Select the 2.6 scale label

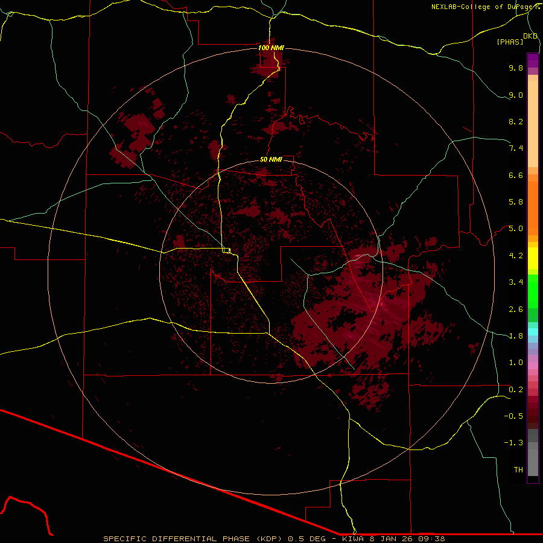516,309
